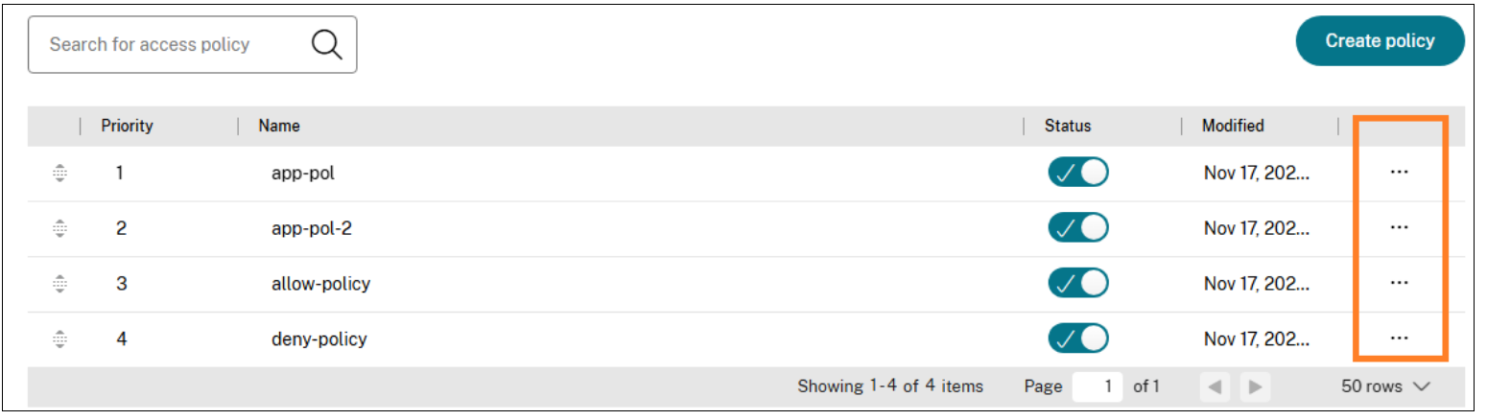
Task: Click drag handle for allow-policy row
Action: pyautogui.click(x=59, y=284)
